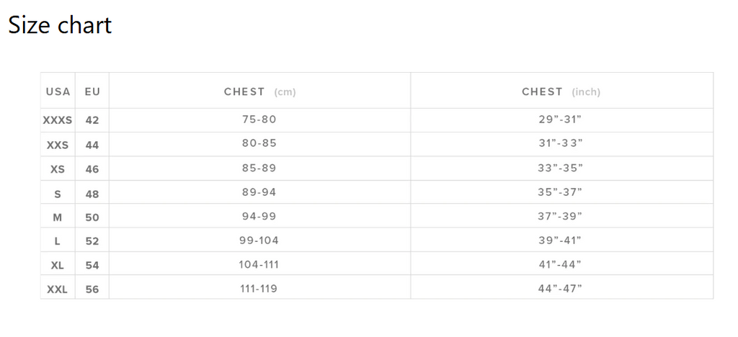This screenshot has width=738, height=337.
Task: Click the CHEST (cm) column header
Action: (x=259, y=91)
